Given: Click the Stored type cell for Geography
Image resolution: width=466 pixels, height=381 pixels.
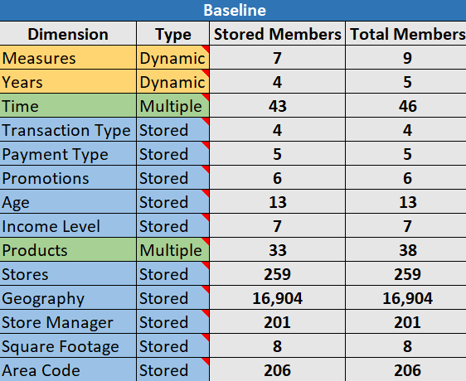Looking at the screenshot, I should point(173,298).
